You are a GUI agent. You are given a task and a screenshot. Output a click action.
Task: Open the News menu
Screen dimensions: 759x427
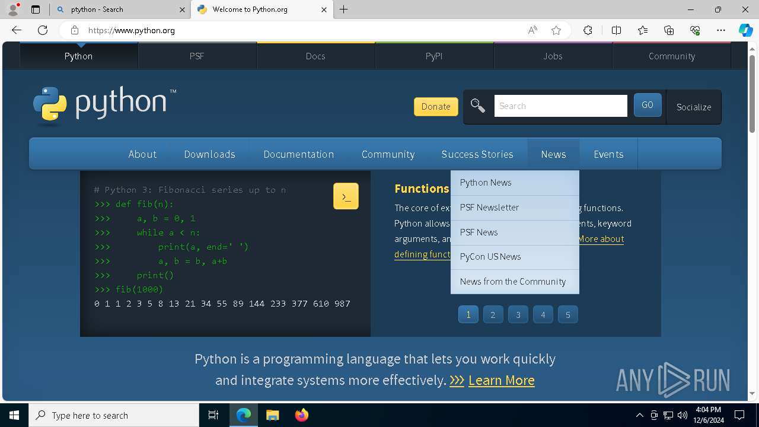[x=553, y=154]
